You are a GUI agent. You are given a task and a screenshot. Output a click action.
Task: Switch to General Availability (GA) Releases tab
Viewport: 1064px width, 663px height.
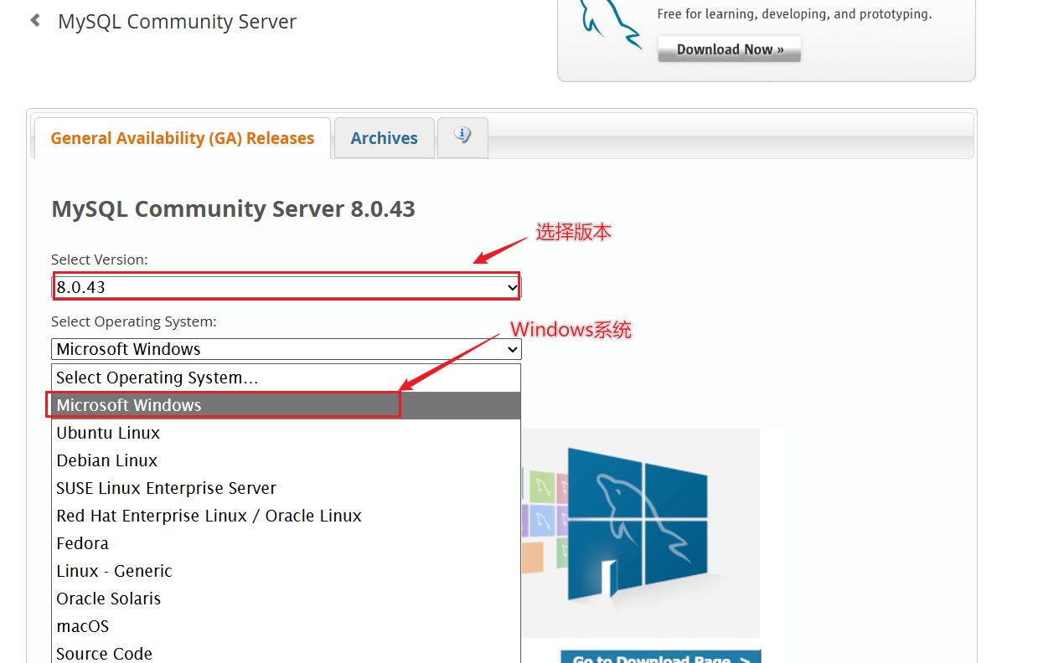coord(182,138)
